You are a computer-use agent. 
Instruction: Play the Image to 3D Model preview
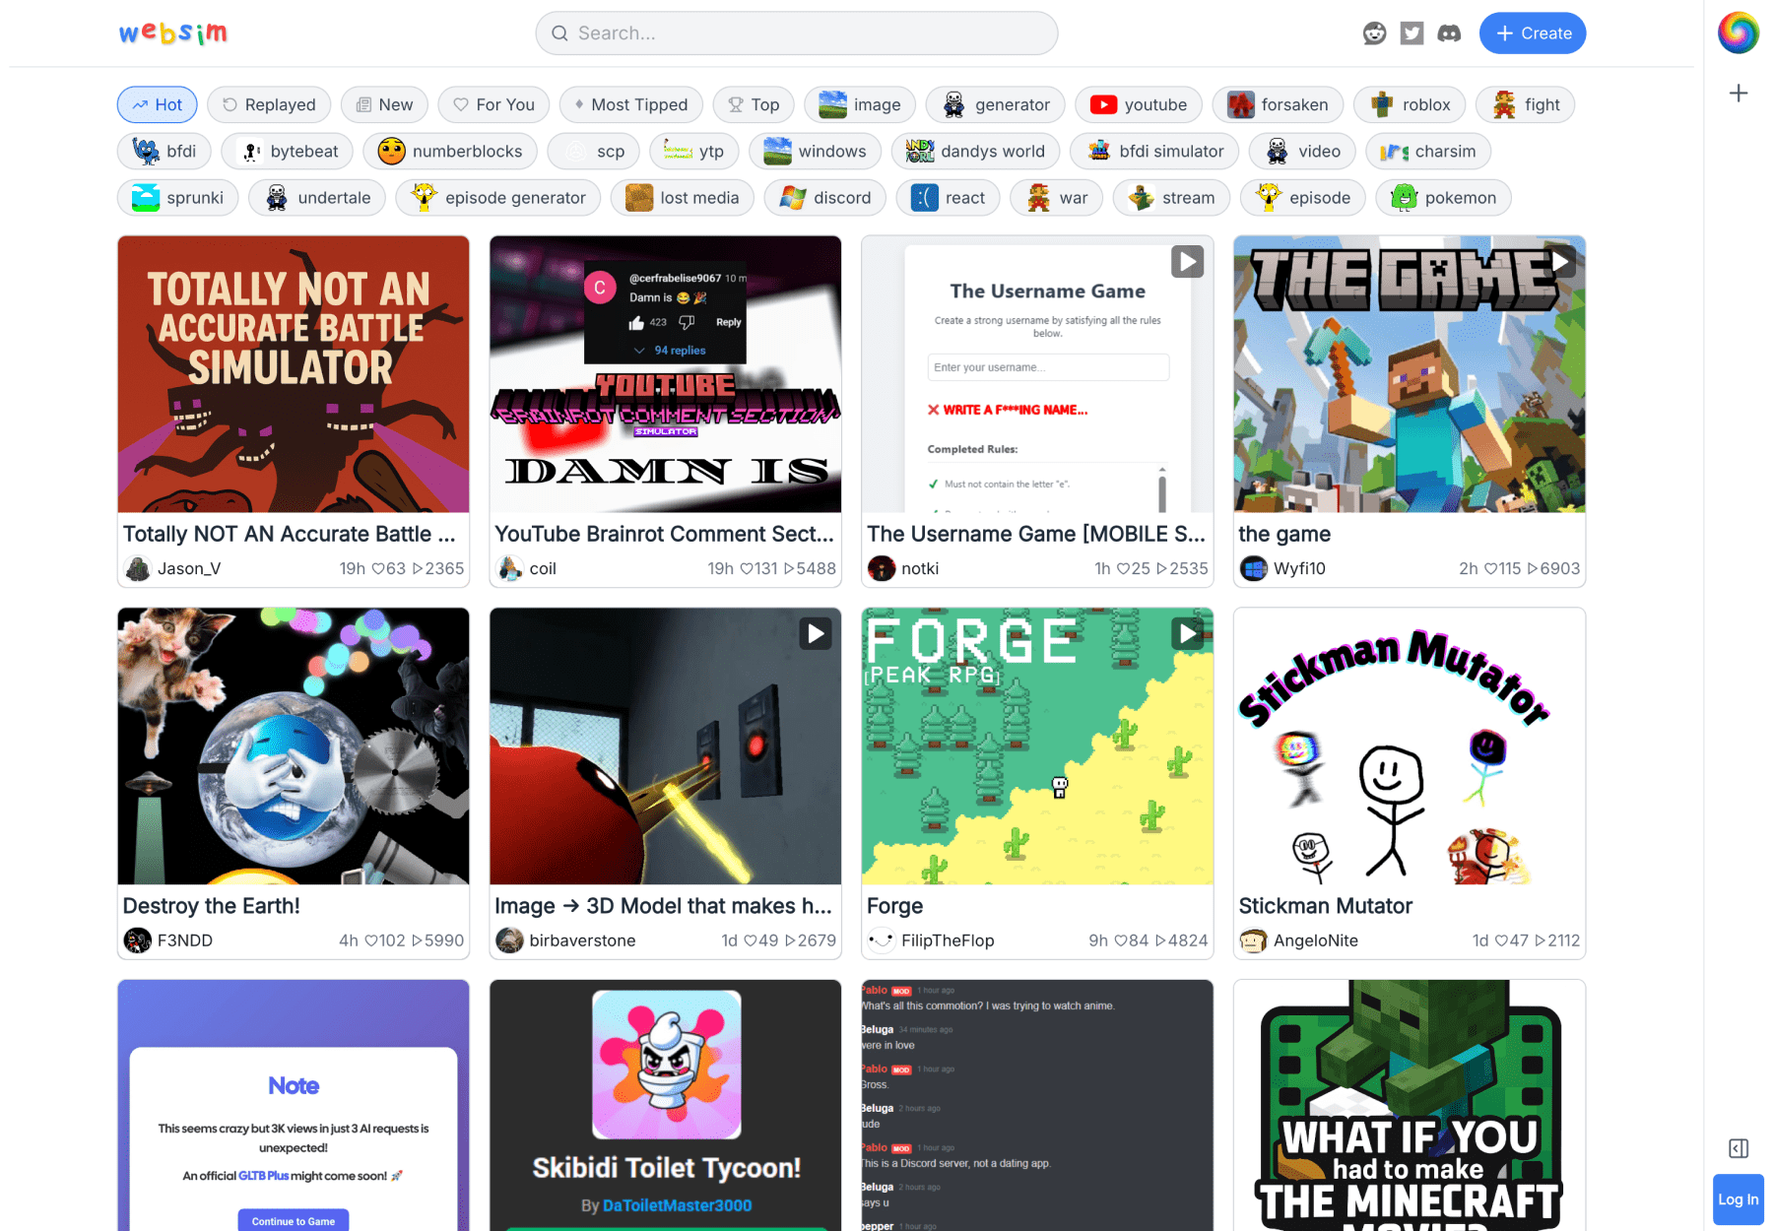[x=816, y=633]
